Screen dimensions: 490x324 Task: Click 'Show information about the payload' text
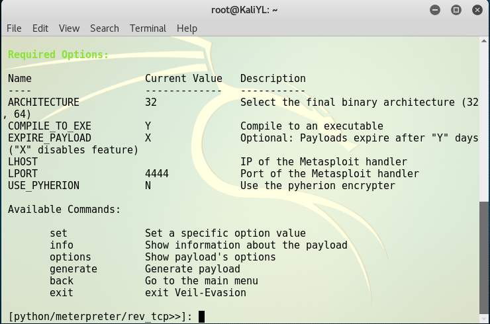pos(246,245)
